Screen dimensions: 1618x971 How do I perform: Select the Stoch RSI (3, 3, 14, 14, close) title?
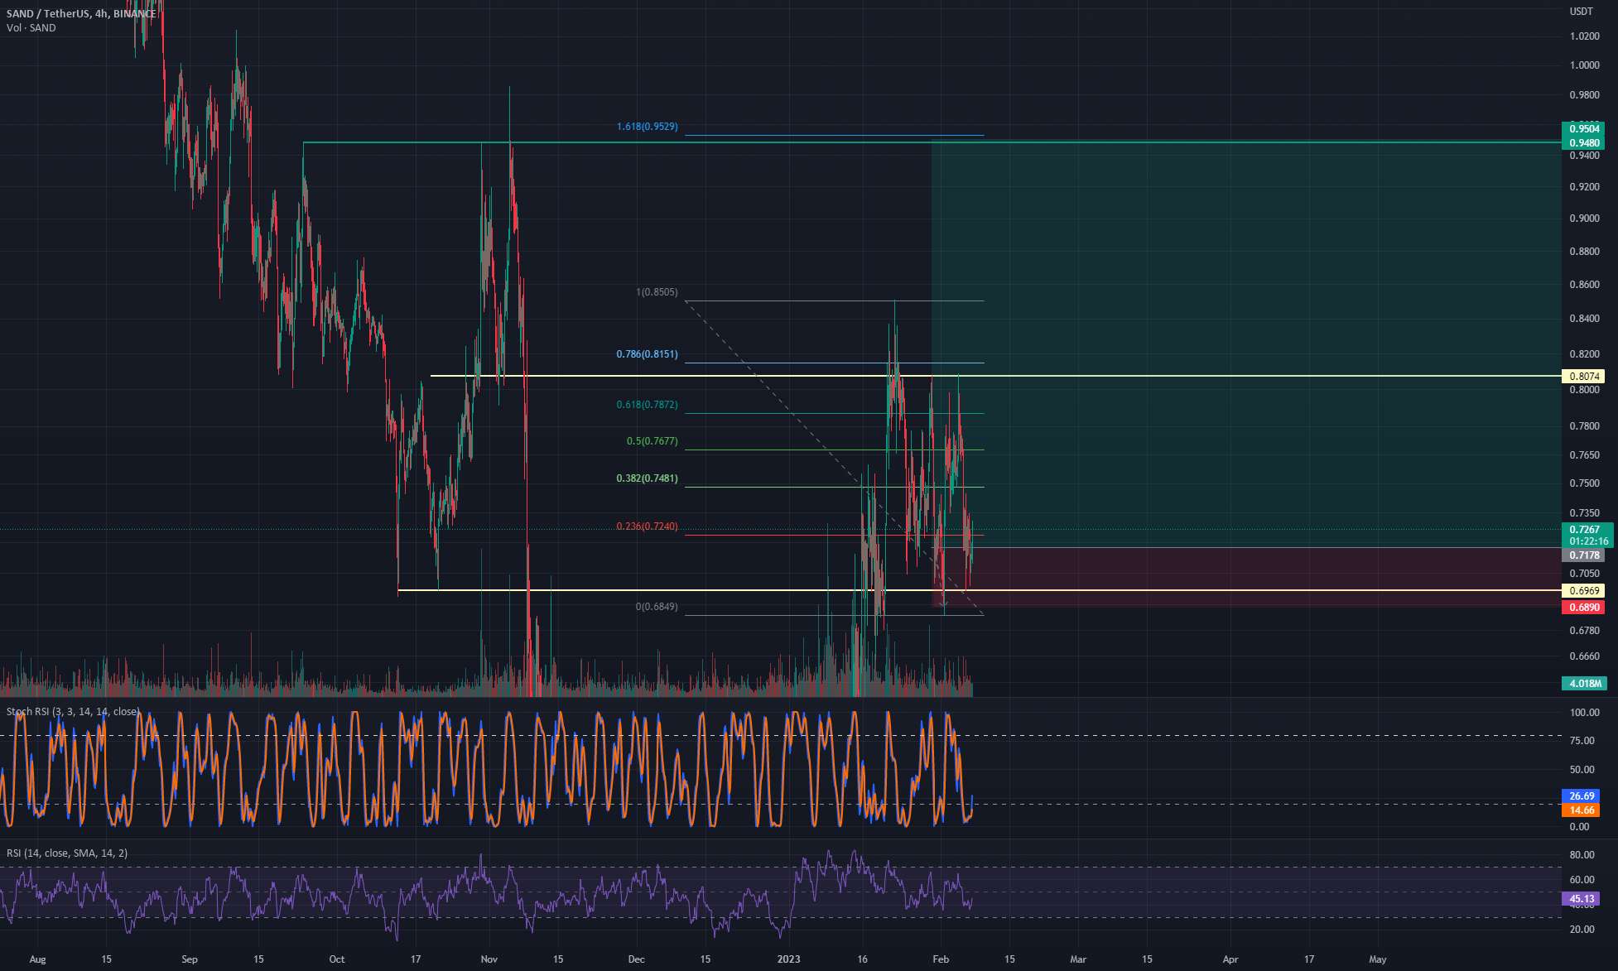[x=73, y=712]
